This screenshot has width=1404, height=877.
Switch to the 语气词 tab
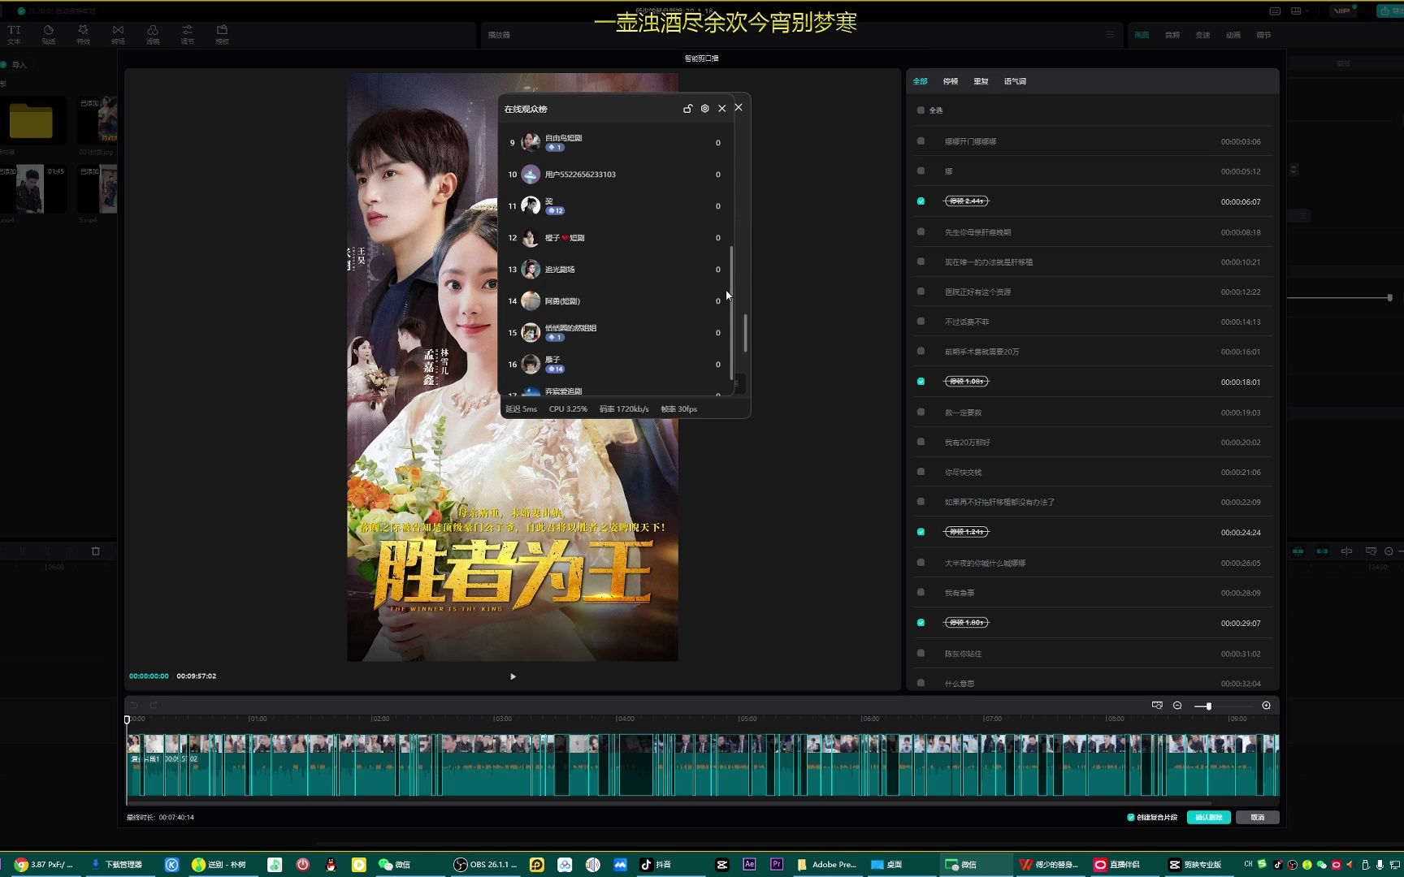1015,81
